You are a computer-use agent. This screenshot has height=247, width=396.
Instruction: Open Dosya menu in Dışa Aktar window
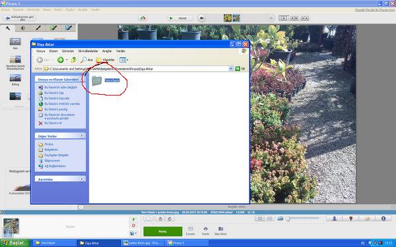(x=40, y=51)
